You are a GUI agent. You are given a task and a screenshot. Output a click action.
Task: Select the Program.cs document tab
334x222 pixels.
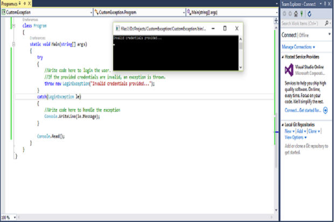[x=9, y=4]
